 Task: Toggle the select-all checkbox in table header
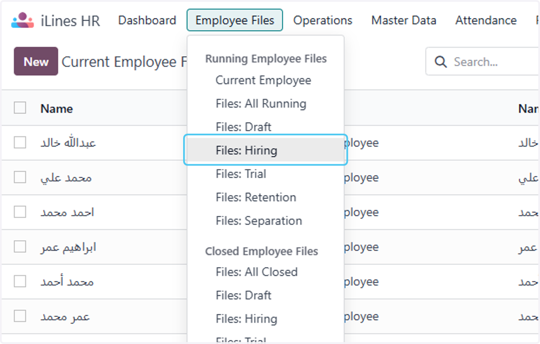coord(20,108)
